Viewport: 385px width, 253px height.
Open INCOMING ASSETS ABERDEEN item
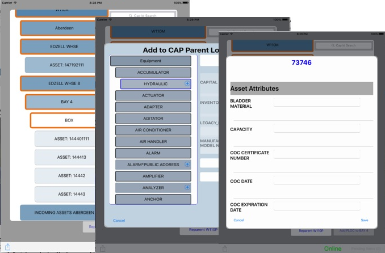(x=57, y=213)
